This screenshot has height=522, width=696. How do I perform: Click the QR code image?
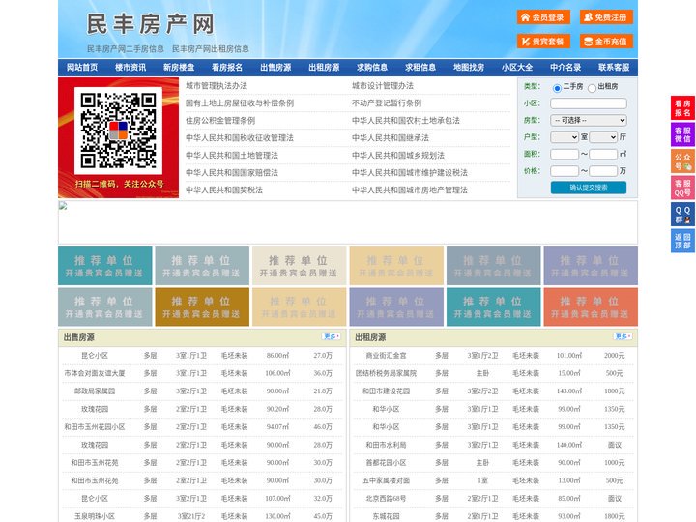[118, 130]
